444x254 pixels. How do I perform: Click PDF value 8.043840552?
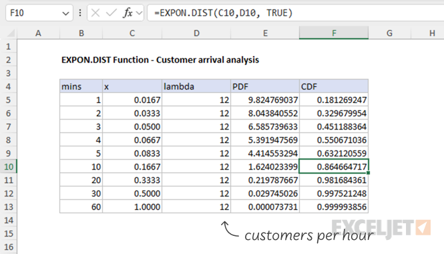click(x=265, y=113)
